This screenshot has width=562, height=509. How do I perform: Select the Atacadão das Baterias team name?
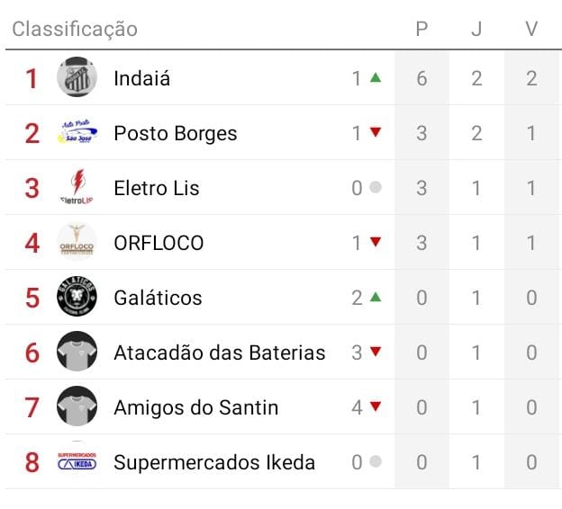click(x=219, y=353)
